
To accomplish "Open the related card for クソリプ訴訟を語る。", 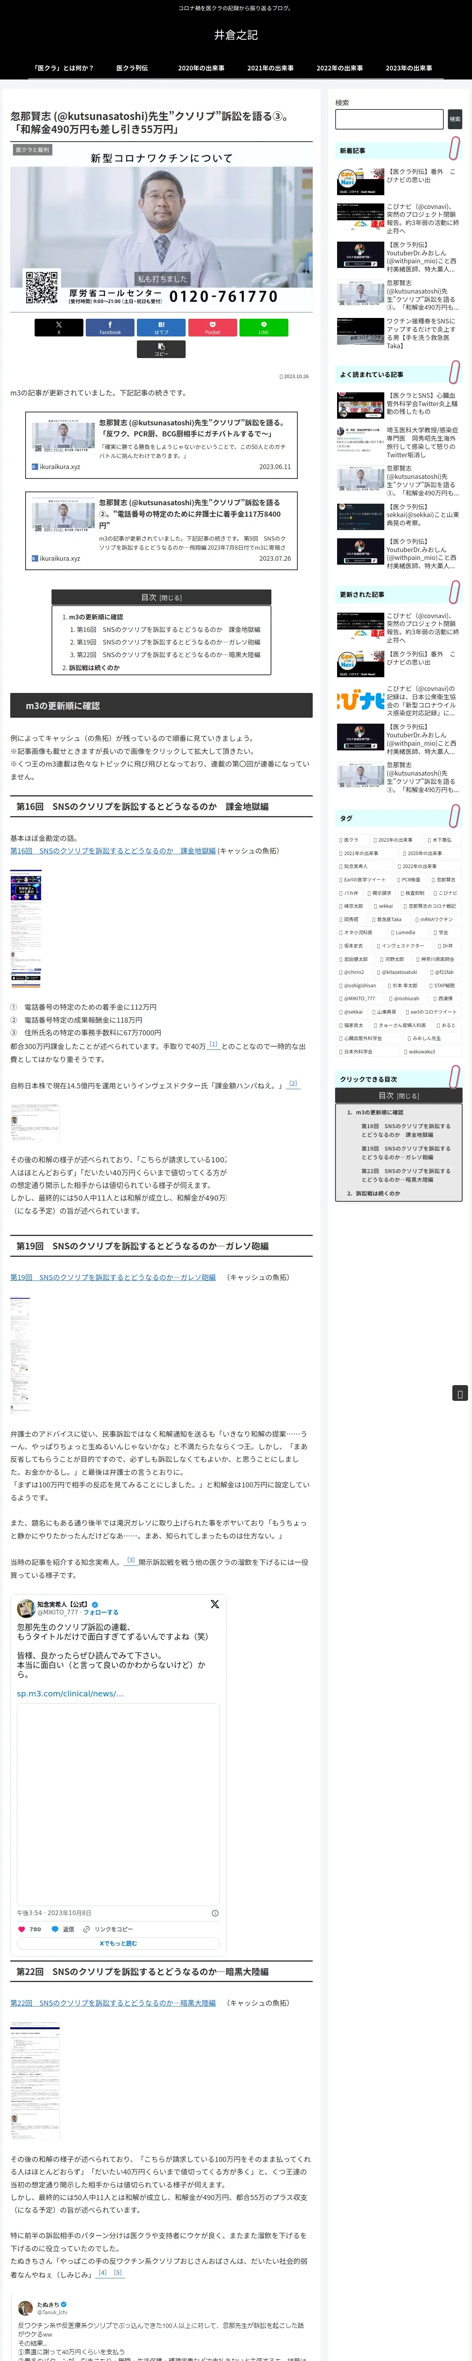I will tap(161, 445).
